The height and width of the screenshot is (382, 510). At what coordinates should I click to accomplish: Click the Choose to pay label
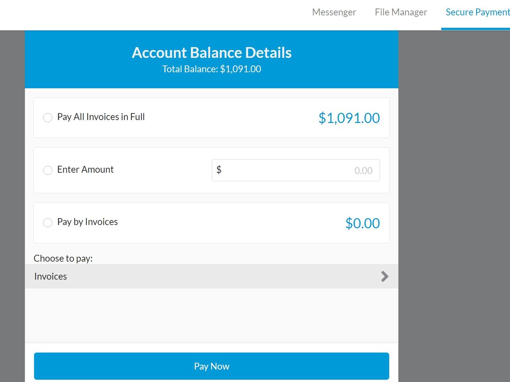(x=63, y=258)
